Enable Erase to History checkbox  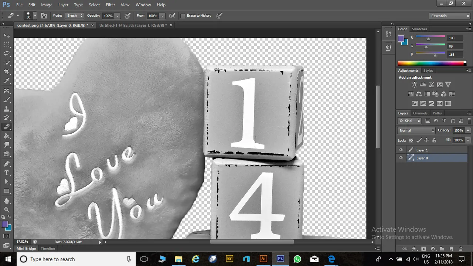point(183,16)
